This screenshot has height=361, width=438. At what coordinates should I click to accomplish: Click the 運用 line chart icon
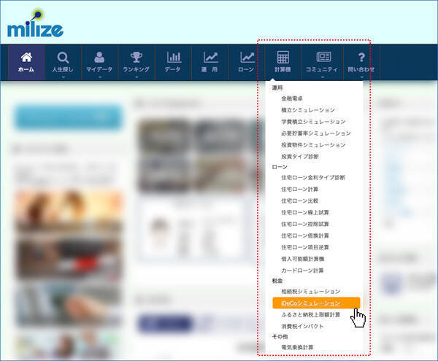210,58
